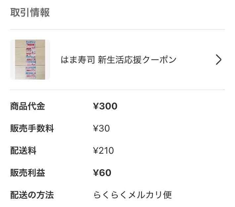235x207 pixels.
Task: Tap the はま寿司 coupon item row
Action: pyautogui.click(x=117, y=60)
